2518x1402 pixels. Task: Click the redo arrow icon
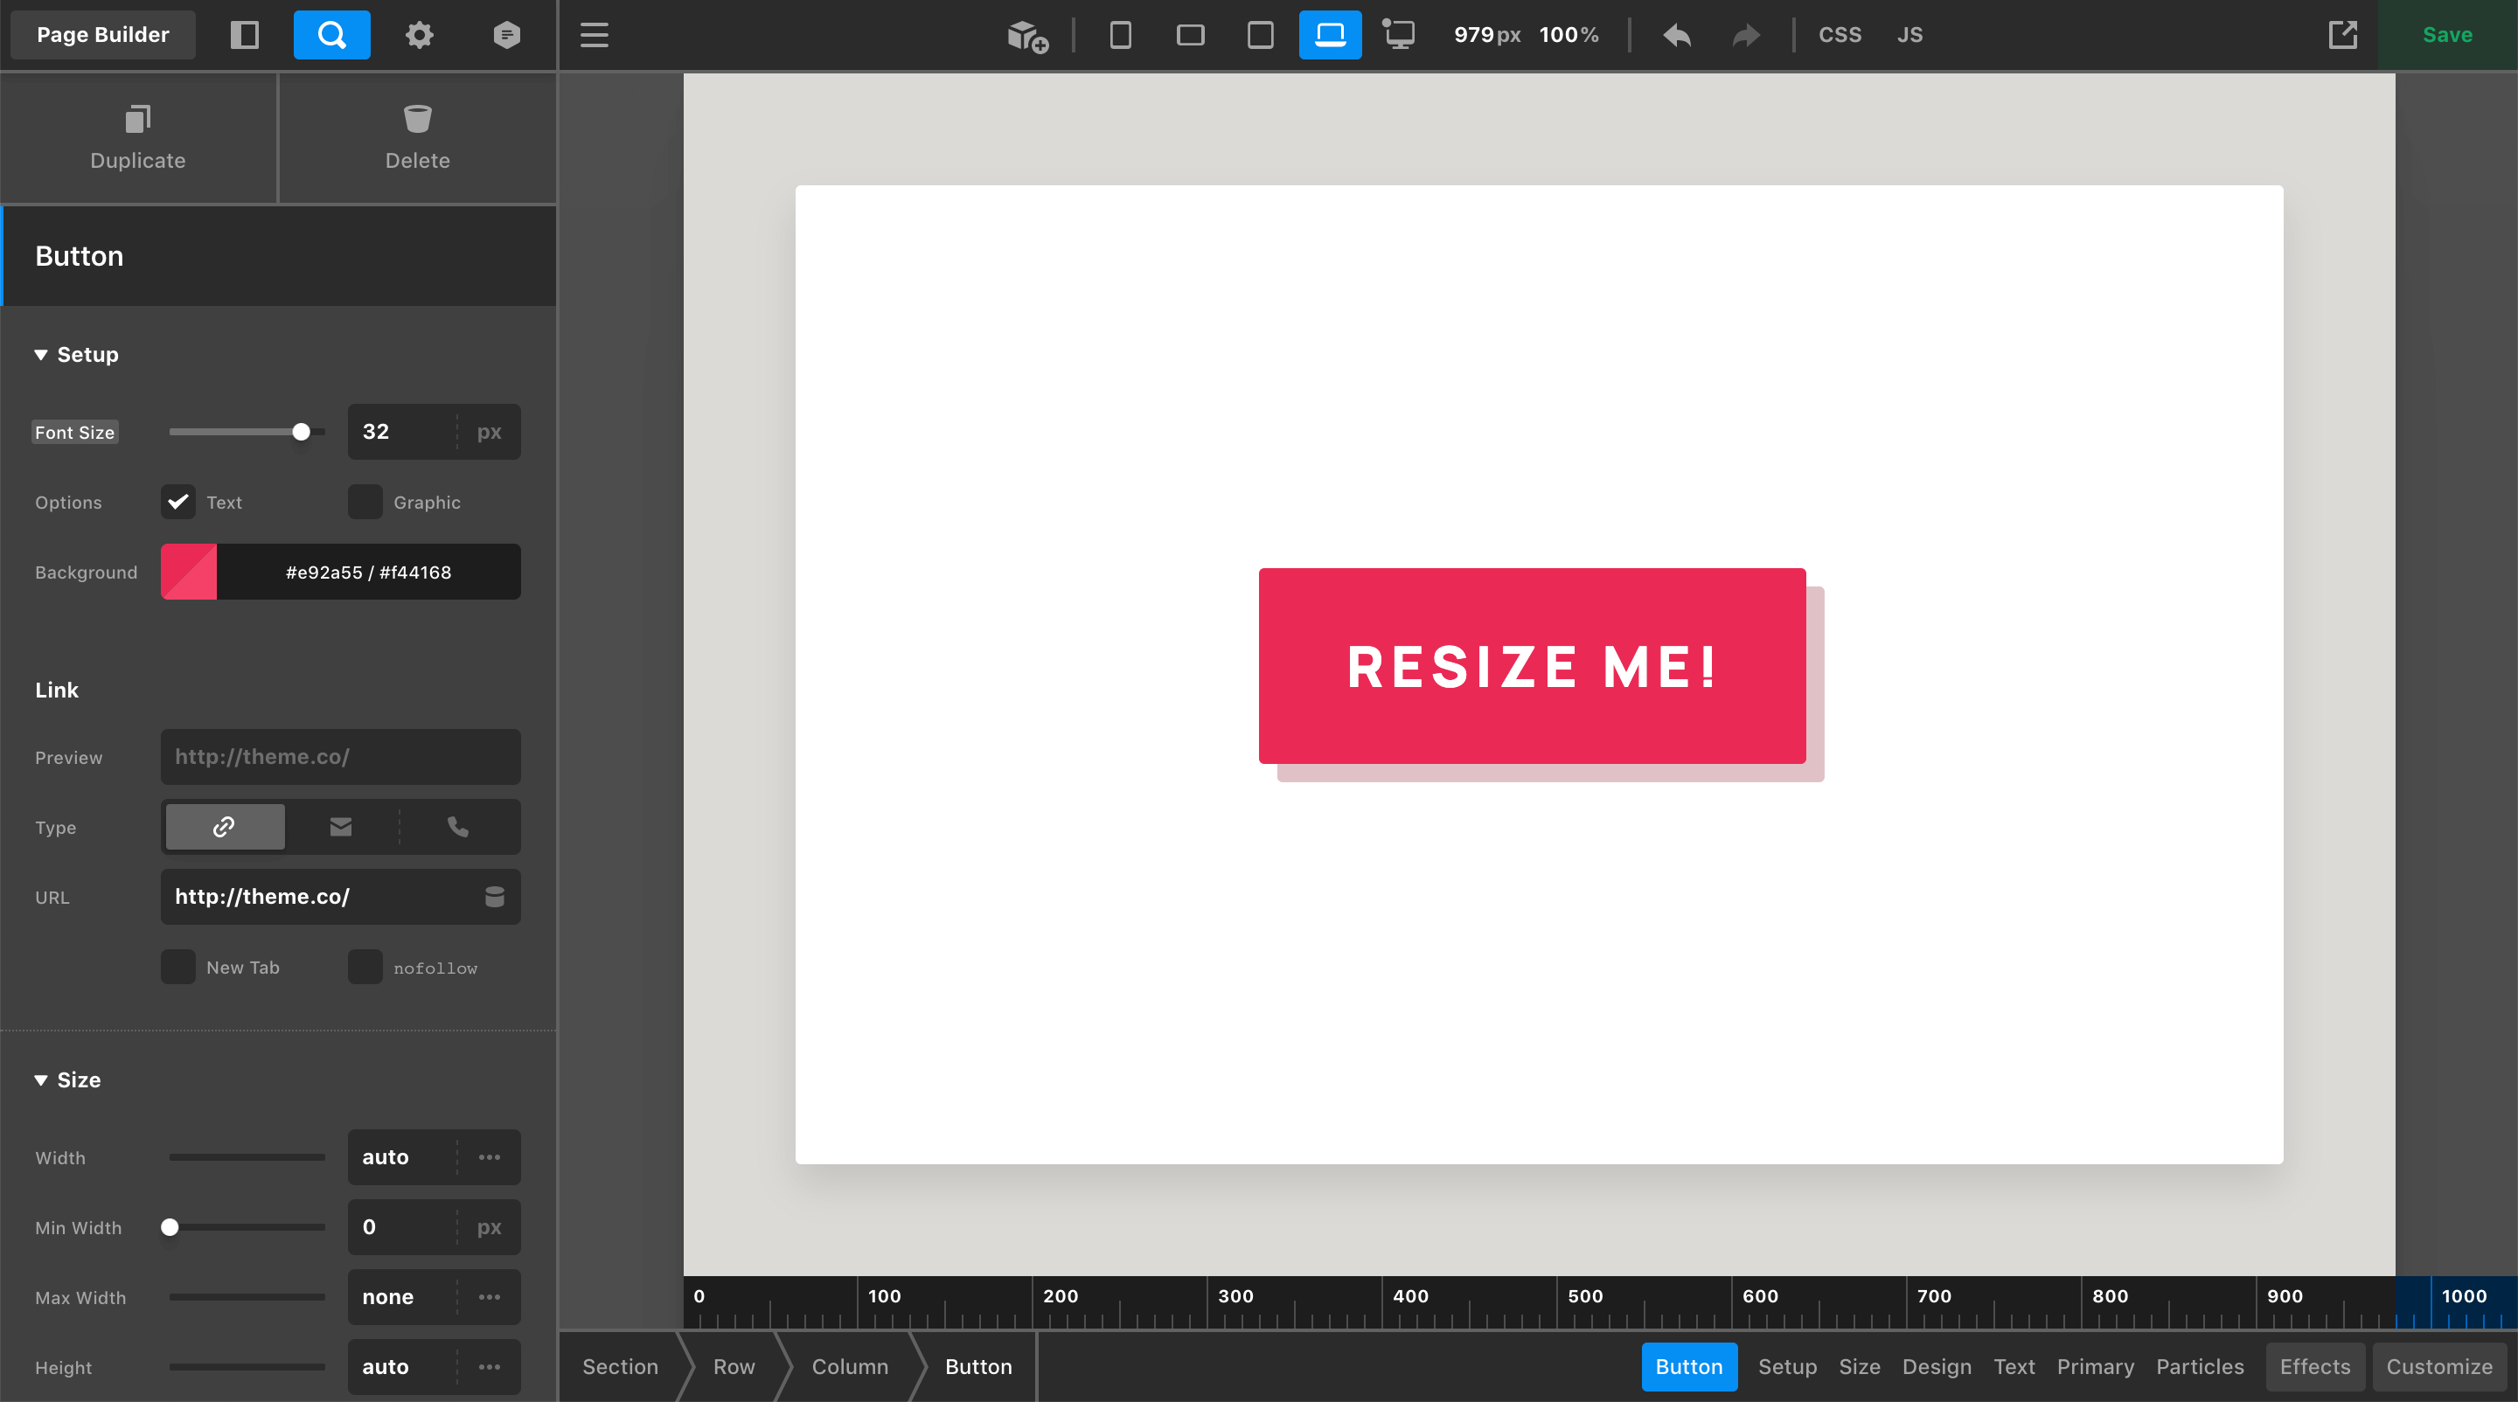(x=1745, y=35)
